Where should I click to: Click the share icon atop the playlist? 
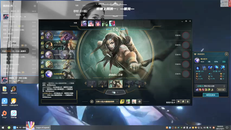pos(35,6)
